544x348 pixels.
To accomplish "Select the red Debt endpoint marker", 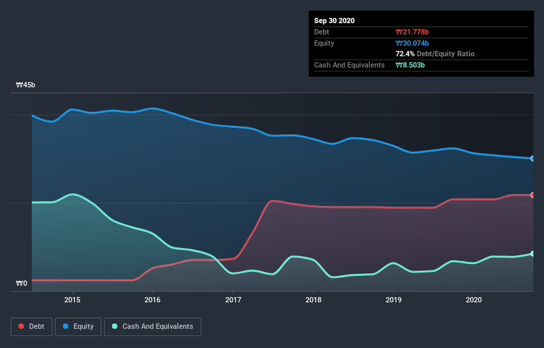I will 533,195.
